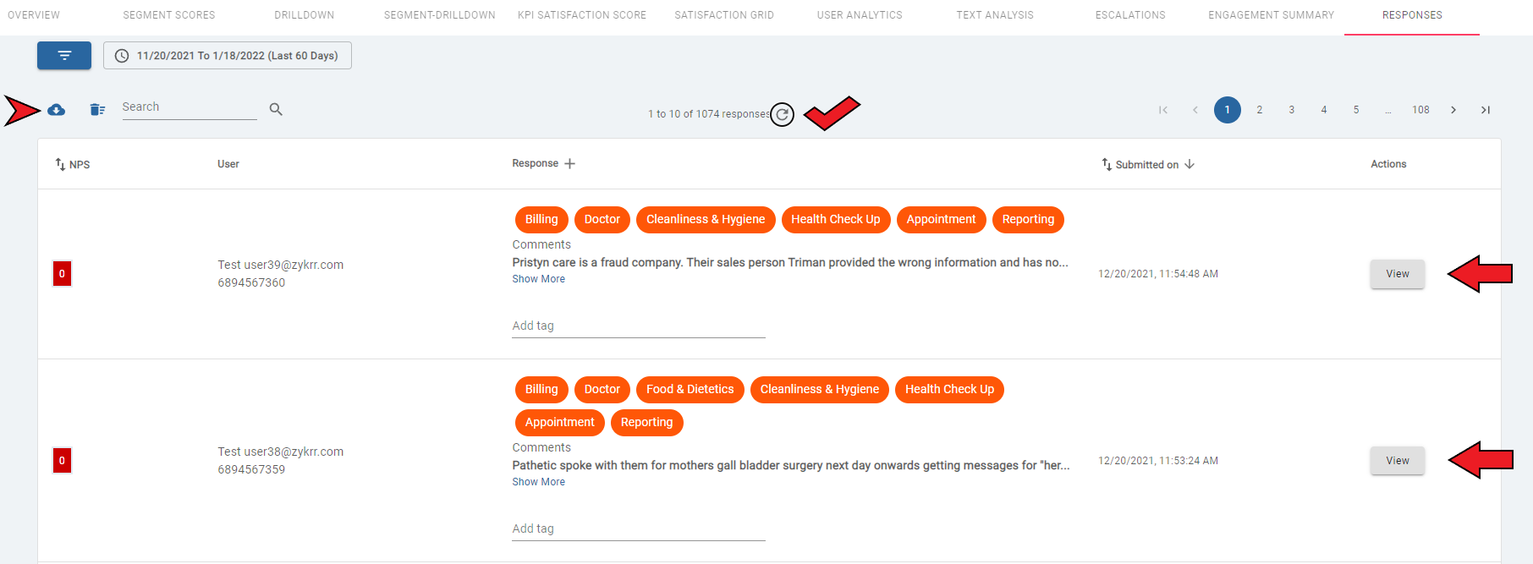Click the Add tag field for user38
Viewport: 1533px width, 564px height.
click(638, 528)
